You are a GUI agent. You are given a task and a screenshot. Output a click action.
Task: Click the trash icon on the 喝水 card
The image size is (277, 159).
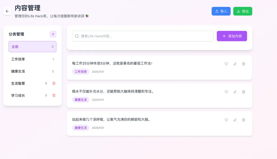243,92
